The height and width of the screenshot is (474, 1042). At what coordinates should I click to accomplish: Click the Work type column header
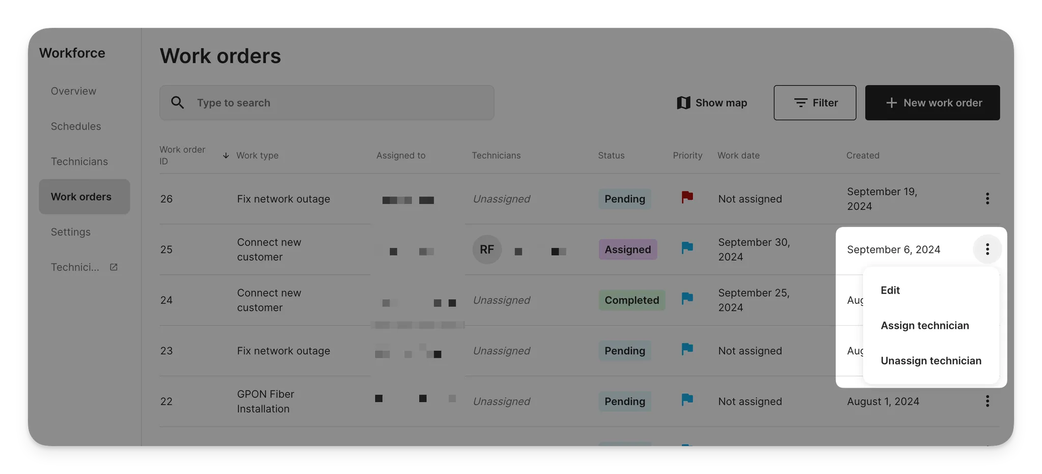257,155
